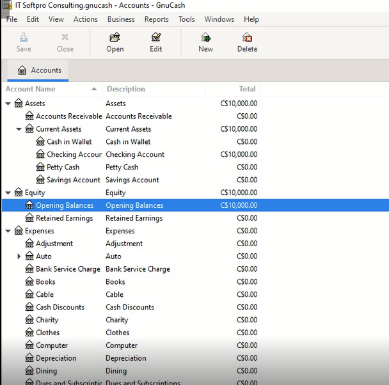Collapse the Current Assets subtree

tap(19, 129)
